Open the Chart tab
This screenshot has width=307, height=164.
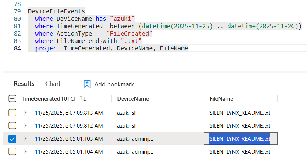click(53, 84)
